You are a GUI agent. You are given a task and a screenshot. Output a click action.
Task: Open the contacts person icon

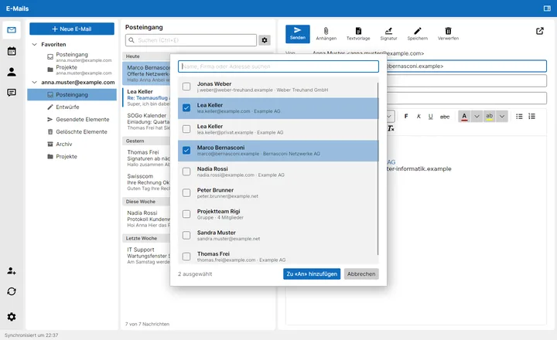(x=12, y=72)
